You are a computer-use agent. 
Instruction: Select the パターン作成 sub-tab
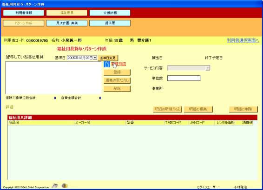click(24, 23)
